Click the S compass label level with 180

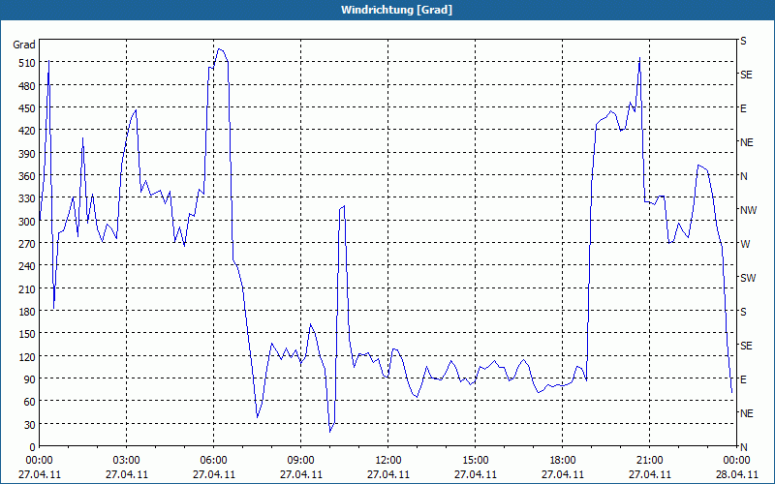click(743, 312)
